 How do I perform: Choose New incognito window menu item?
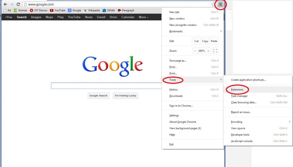183,25
